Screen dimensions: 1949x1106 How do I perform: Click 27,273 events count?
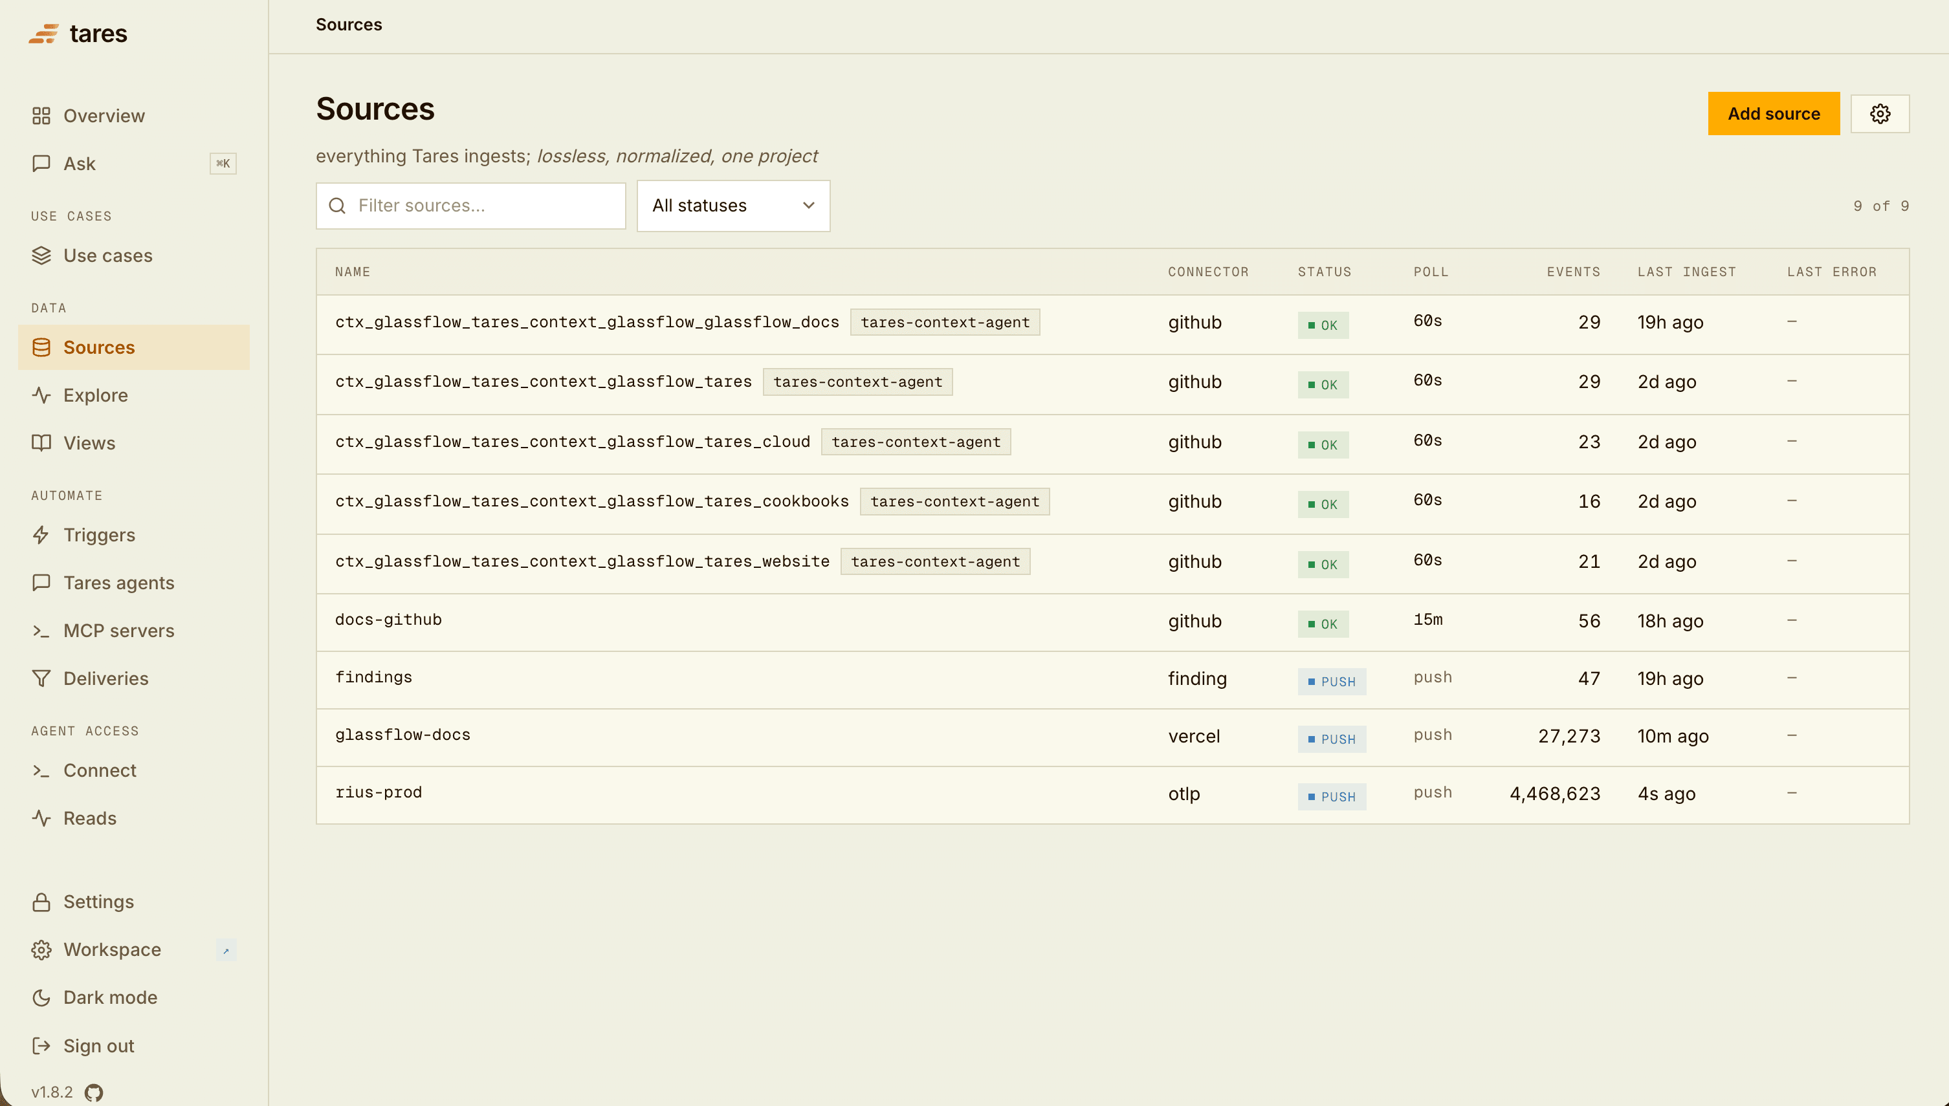1569,736
